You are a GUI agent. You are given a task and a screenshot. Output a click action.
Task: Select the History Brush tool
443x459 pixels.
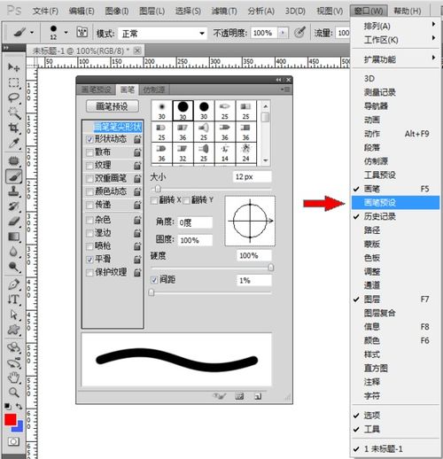pos(13,206)
